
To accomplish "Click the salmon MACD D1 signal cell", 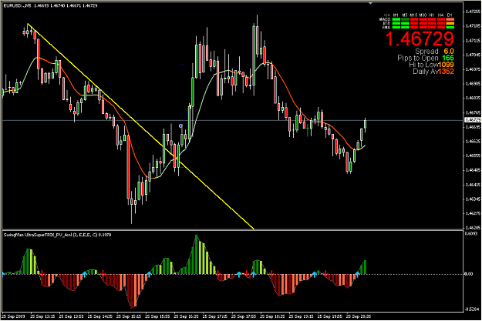I will point(450,19).
